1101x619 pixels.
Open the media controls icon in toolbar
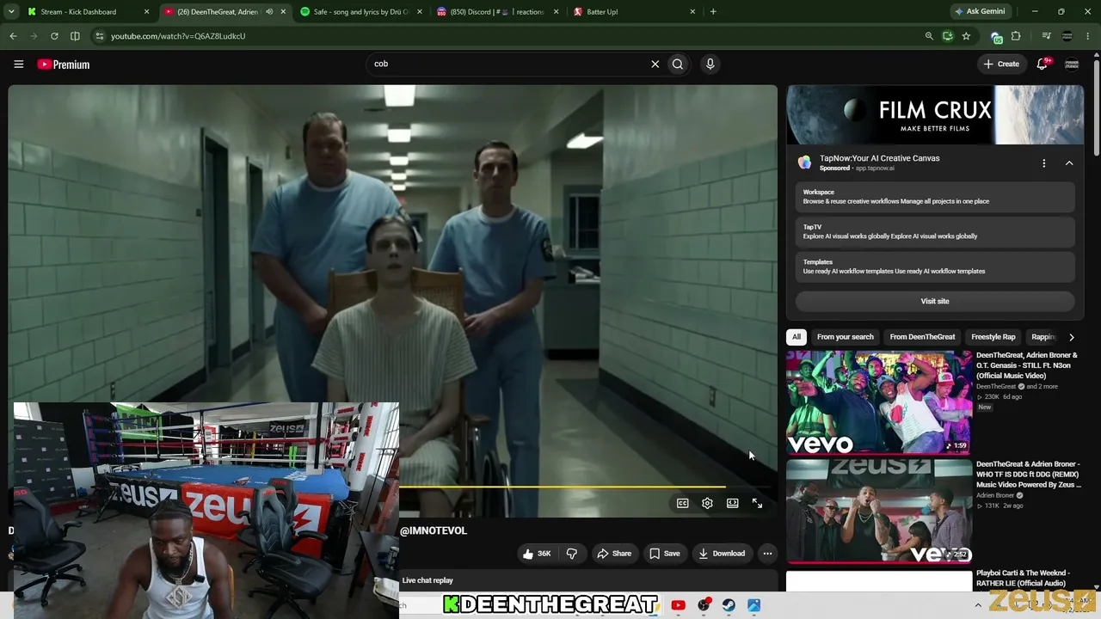(1046, 36)
